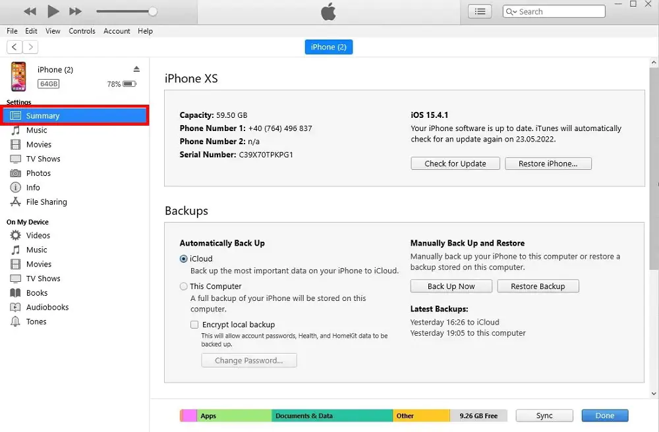Screen dimensions: 659x432
Task: Click the rewind previous track icon
Action: click(x=30, y=11)
